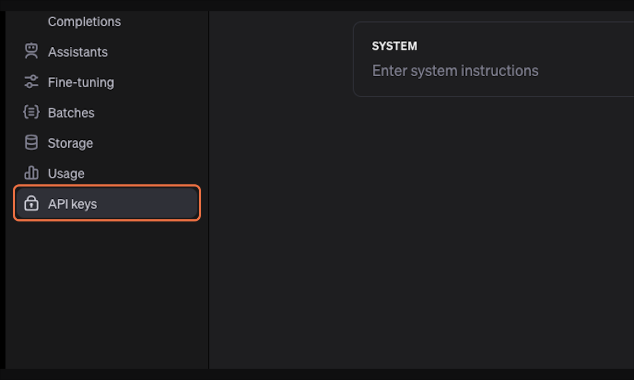Navigate to the Assistants page
The width and height of the screenshot is (634, 380).
click(77, 51)
